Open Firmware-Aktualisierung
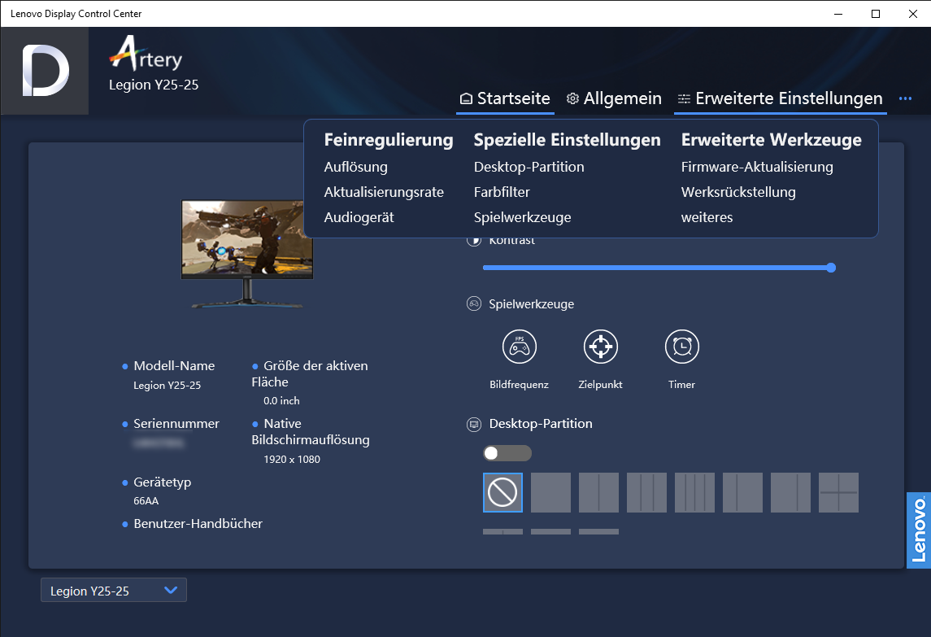Screen dimensions: 931x637 pyautogui.click(x=757, y=167)
